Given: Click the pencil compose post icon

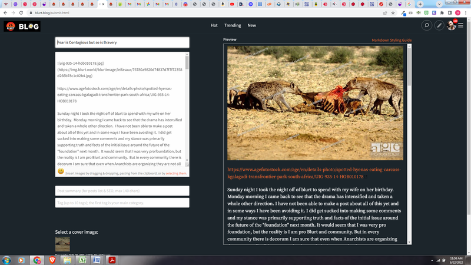Looking at the screenshot, I should pos(439,25).
